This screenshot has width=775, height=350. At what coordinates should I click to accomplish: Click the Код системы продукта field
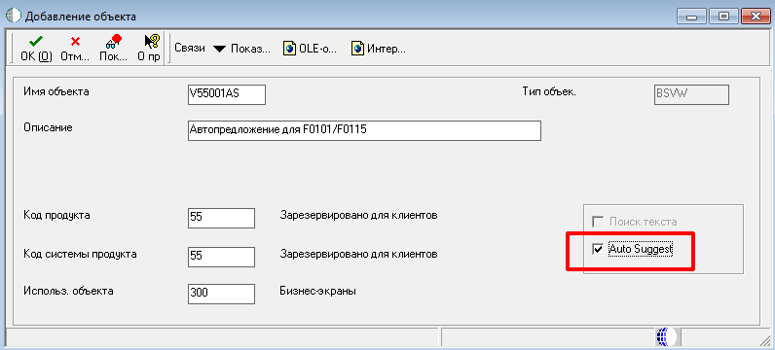click(x=221, y=258)
